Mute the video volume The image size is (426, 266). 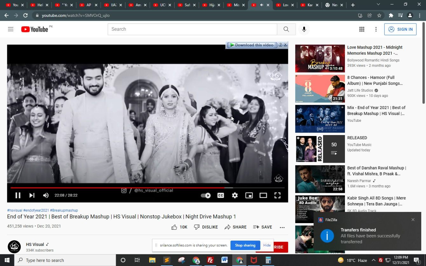46,195
